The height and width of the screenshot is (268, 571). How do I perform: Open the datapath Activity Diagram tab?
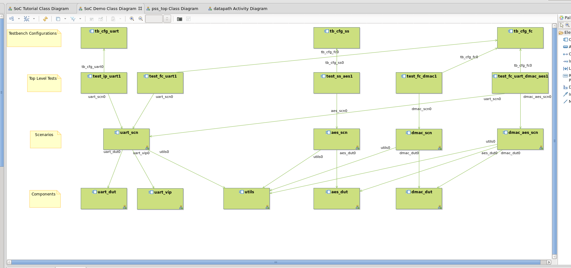(240, 9)
